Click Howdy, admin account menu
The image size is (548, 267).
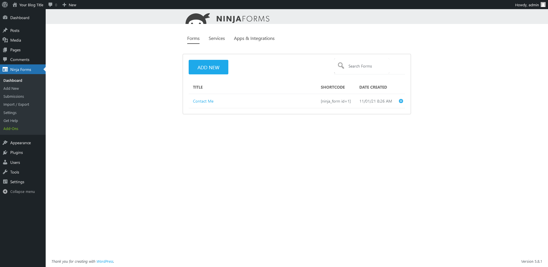click(x=530, y=5)
